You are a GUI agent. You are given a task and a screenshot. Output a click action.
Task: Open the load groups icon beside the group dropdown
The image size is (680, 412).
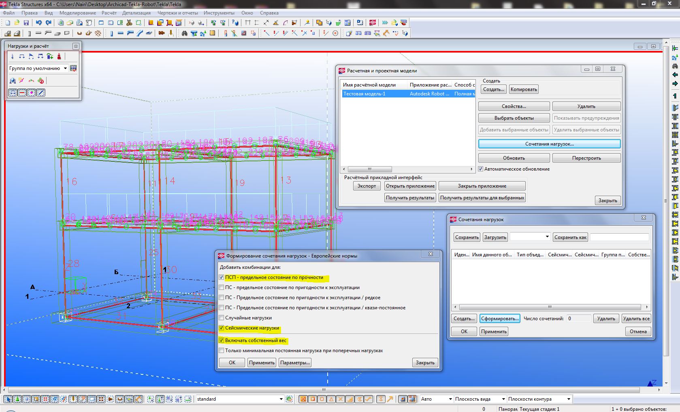pos(73,68)
